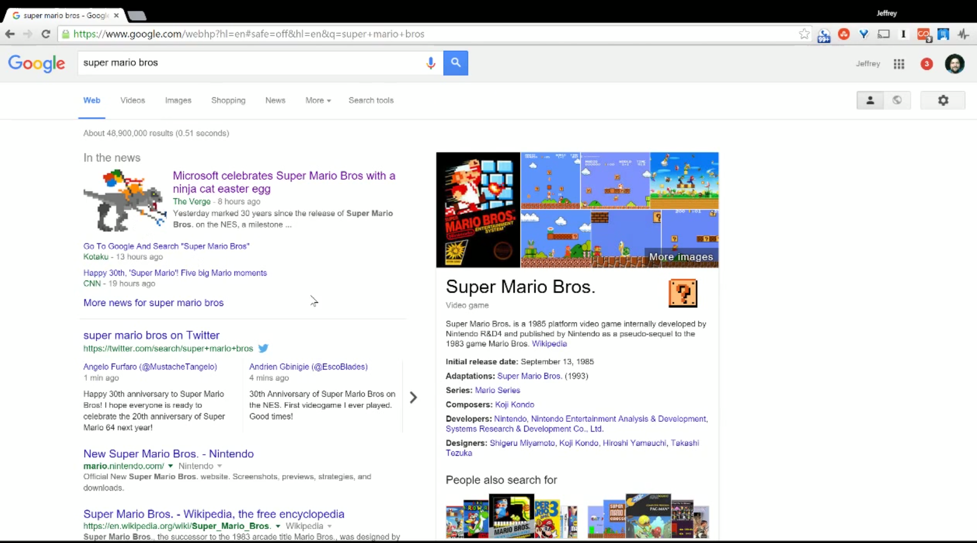
Task: Open the search settings gear
Action: point(943,100)
